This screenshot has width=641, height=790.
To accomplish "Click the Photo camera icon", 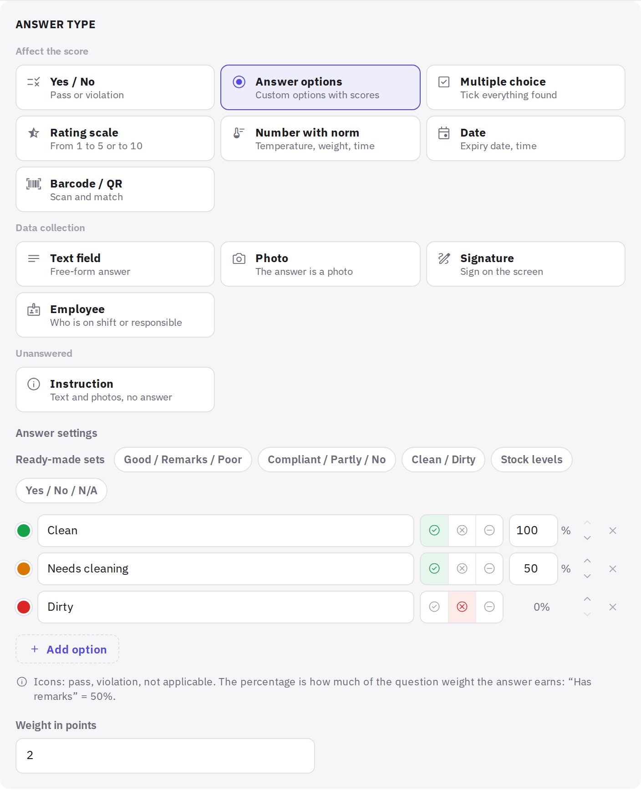I will pyautogui.click(x=239, y=258).
